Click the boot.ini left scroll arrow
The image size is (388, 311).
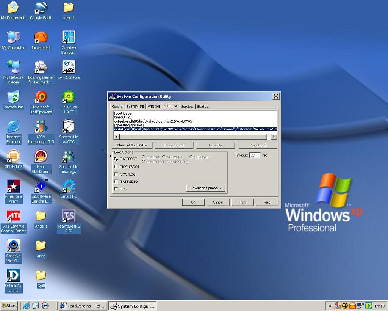pyautogui.click(x=117, y=137)
